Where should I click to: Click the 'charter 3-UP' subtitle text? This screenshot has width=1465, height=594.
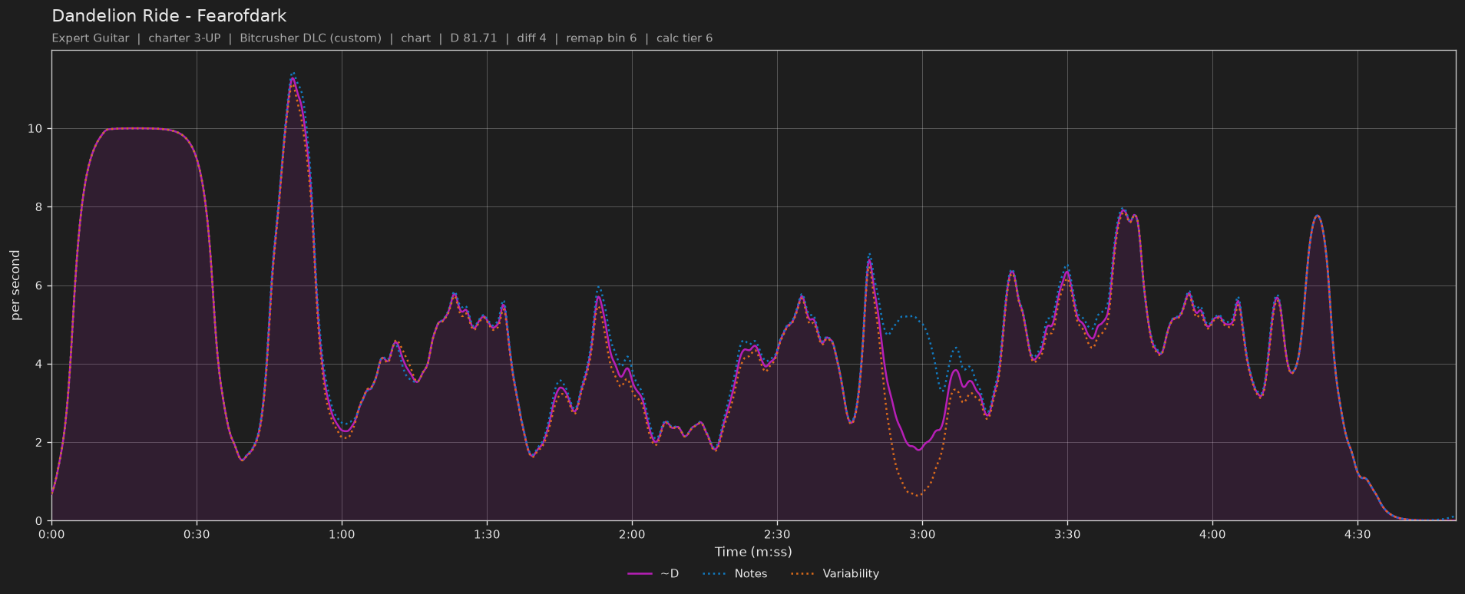tap(185, 38)
